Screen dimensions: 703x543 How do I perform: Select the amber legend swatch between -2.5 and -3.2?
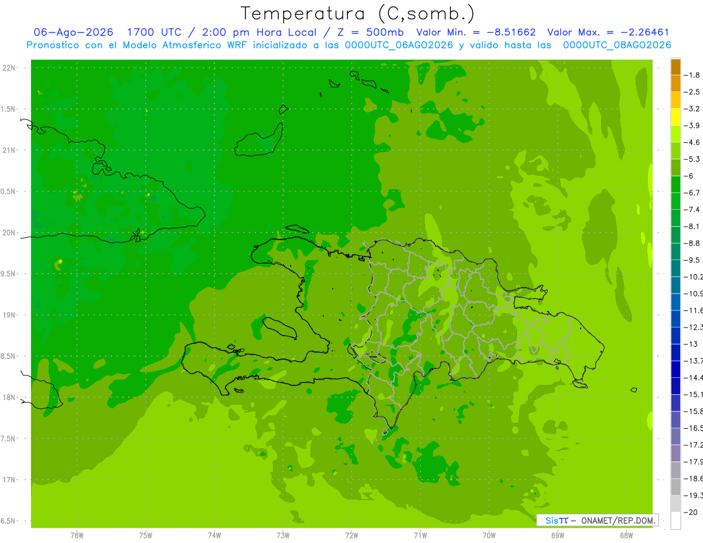(675, 100)
